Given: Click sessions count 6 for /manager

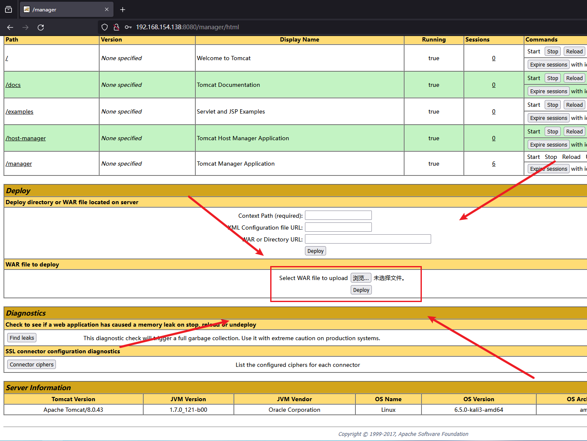Looking at the screenshot, I should 494,164.
